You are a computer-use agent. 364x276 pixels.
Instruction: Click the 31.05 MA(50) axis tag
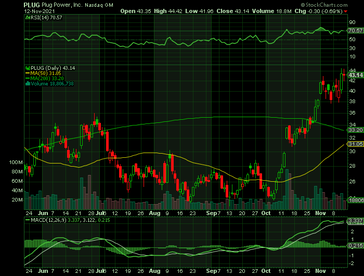pyautogui.click(x=355, y=144)
